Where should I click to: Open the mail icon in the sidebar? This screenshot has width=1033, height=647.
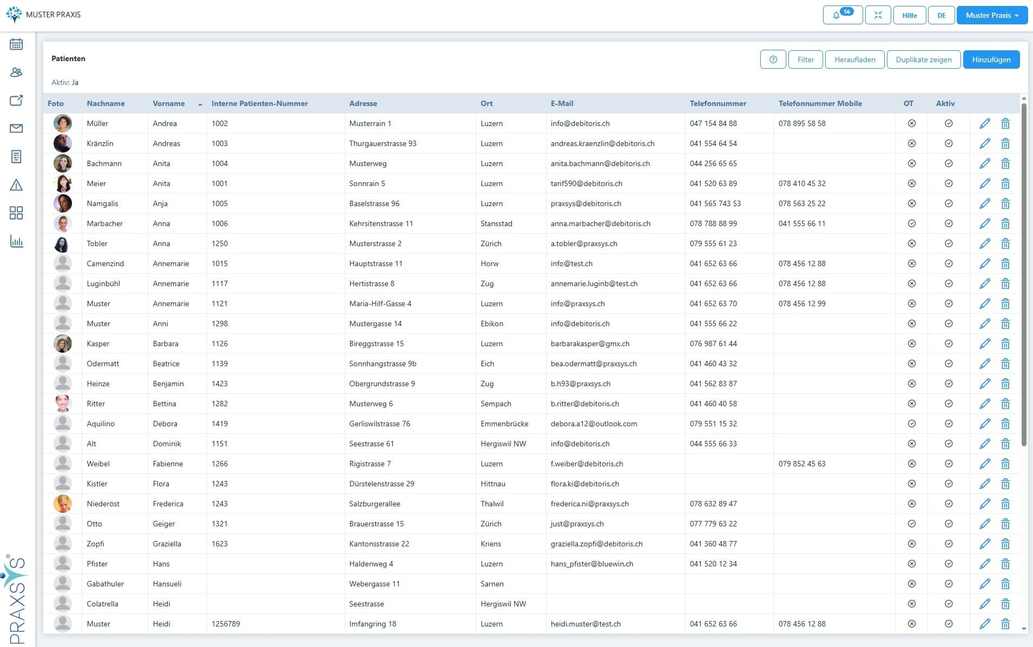(x=16, y=129)
